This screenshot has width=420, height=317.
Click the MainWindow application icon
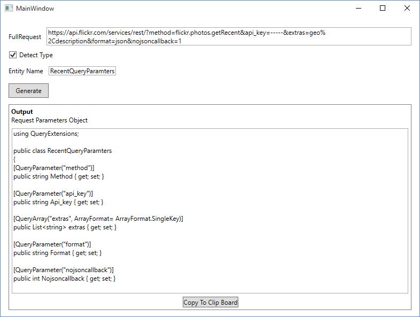point(9,8)
